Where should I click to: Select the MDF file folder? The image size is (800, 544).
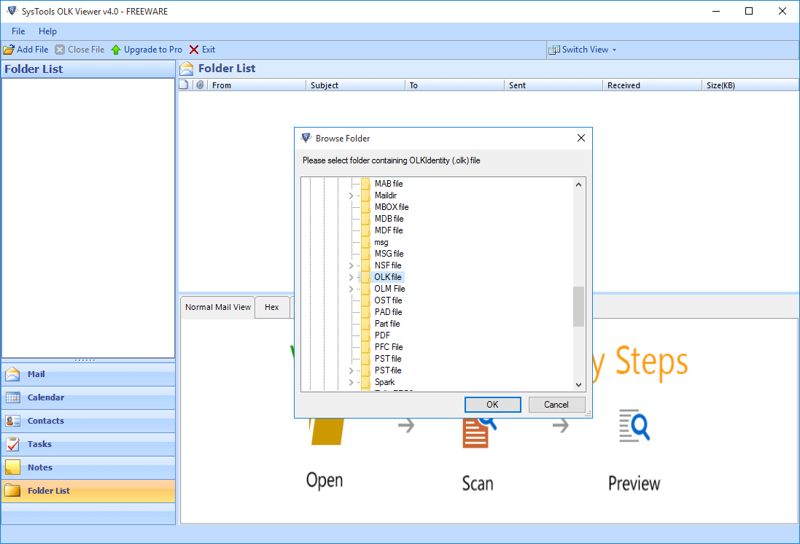coord(388,230)
